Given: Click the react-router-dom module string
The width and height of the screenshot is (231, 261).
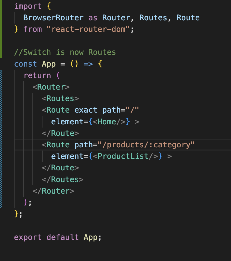Looking at the screenshot, I should (x=88, y=29).
